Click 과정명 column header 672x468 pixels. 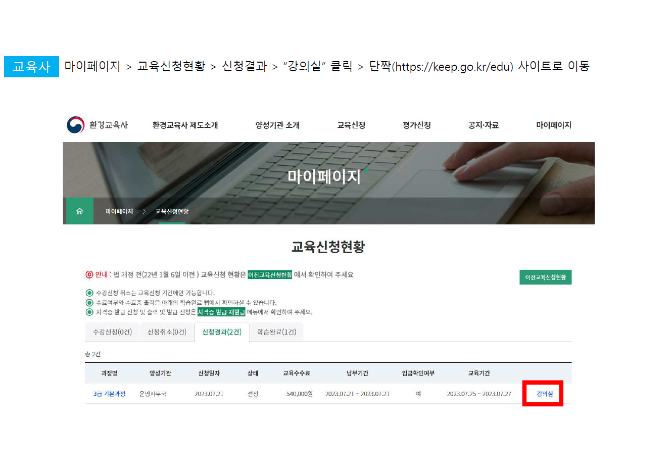[109, 373]
